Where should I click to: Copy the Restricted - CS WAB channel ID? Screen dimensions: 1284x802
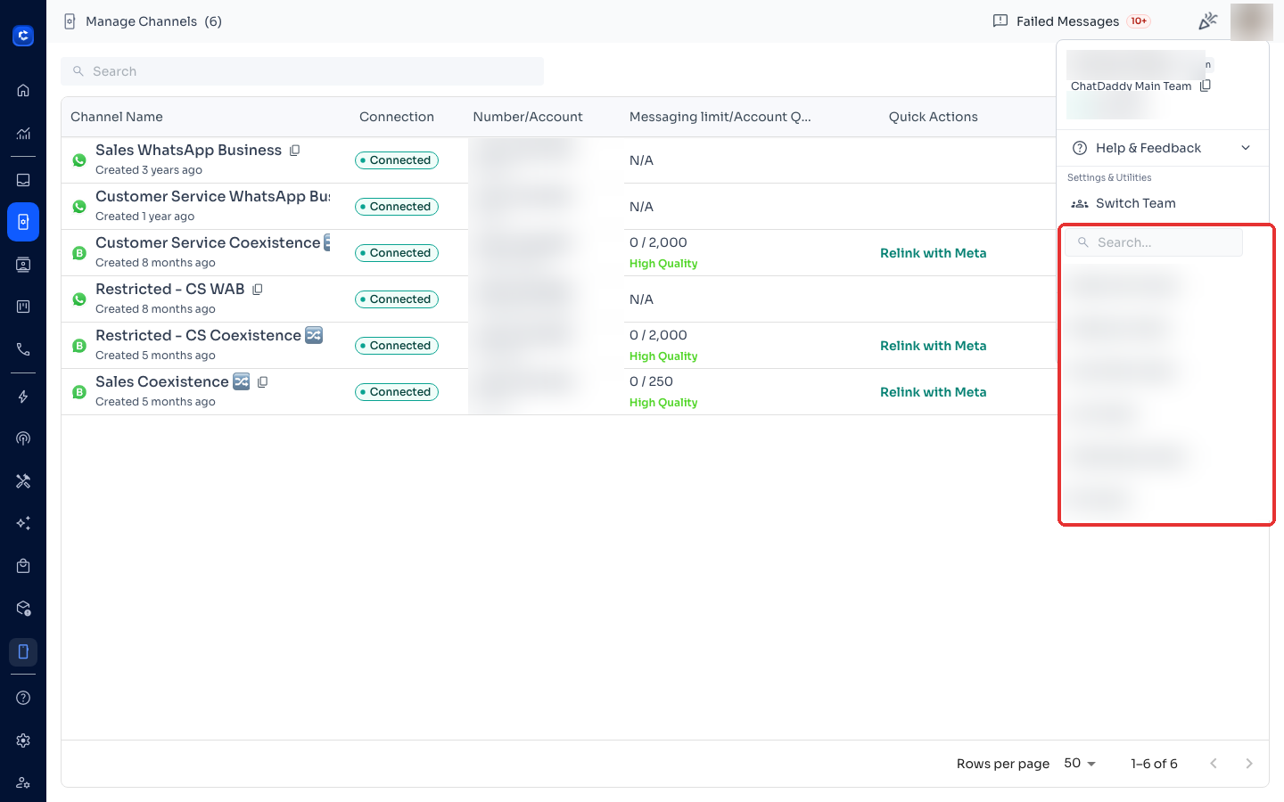[258, 290]
